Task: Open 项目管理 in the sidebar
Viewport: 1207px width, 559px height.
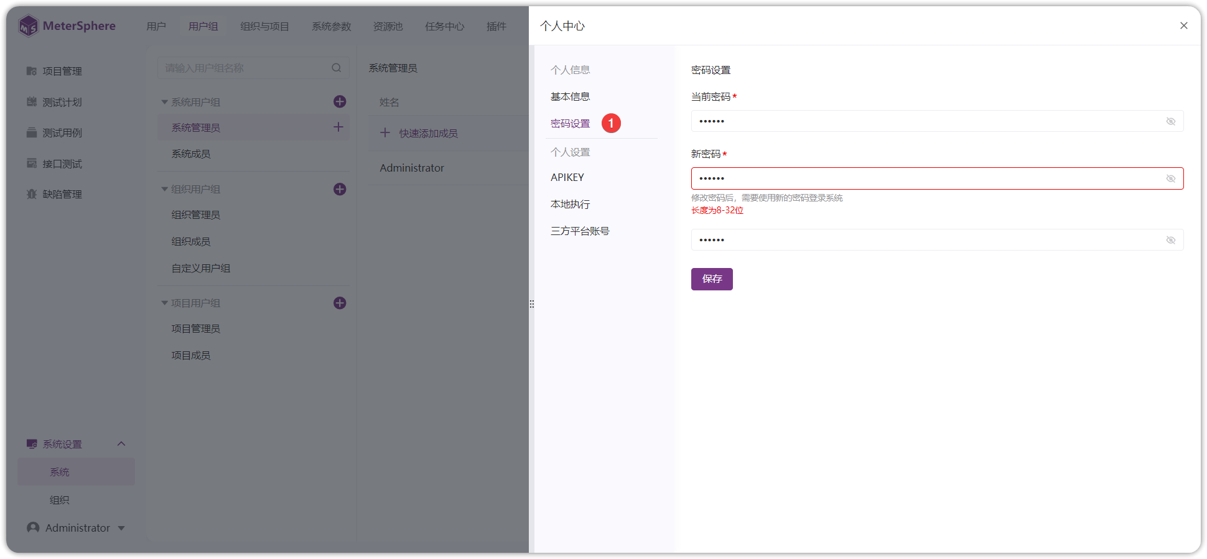Action: pyautogui.click(x=54, y=71)
